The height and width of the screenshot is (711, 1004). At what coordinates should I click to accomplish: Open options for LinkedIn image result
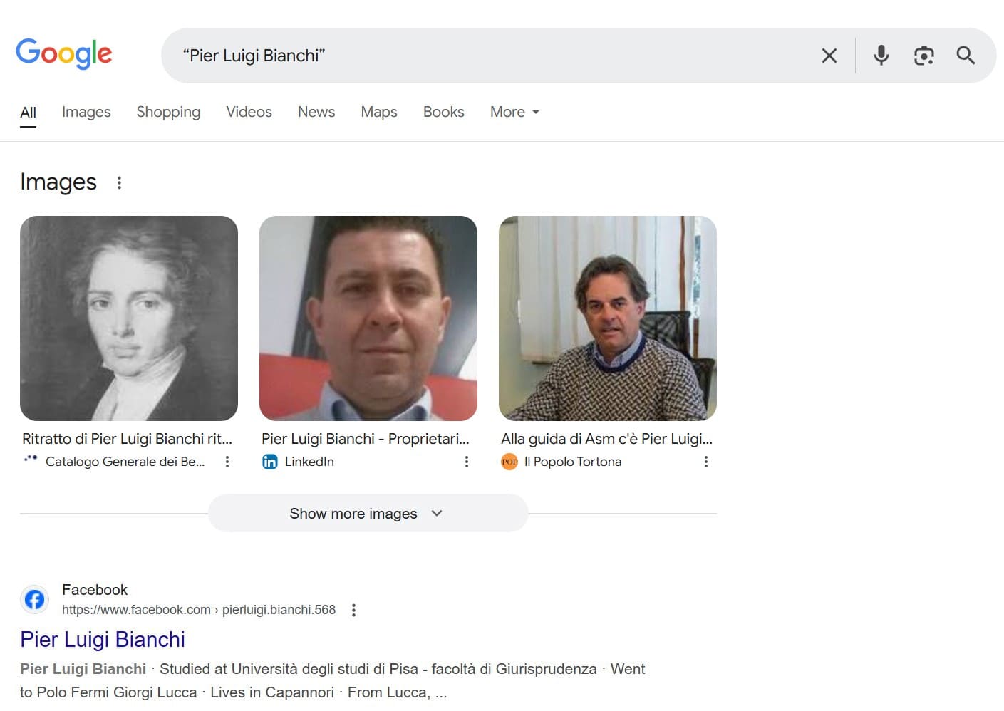467,462
